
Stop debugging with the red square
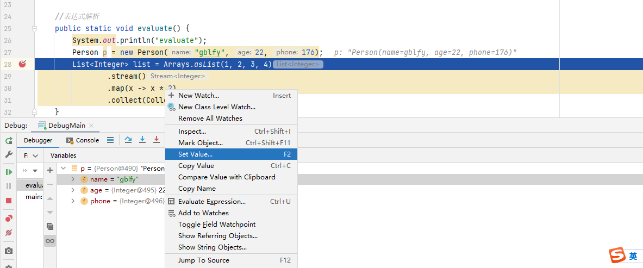9,200
